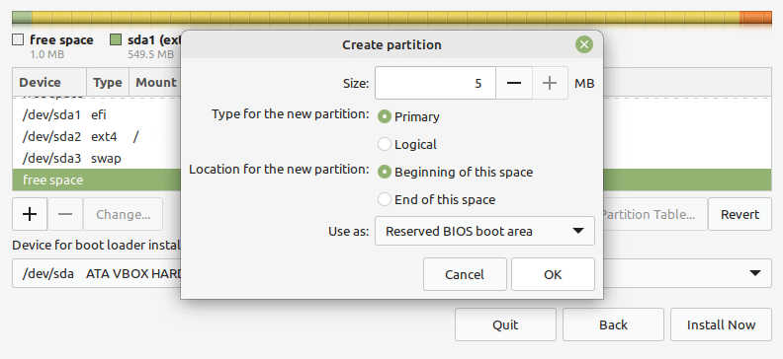Image resolution: width=783 pixels, height=359 pixels.
Task: Quit the installer
Action: [505, 324]
